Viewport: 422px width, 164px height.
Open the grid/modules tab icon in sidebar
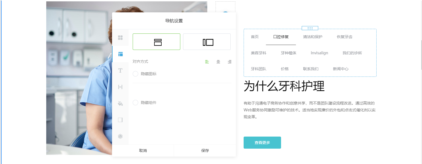120,38
